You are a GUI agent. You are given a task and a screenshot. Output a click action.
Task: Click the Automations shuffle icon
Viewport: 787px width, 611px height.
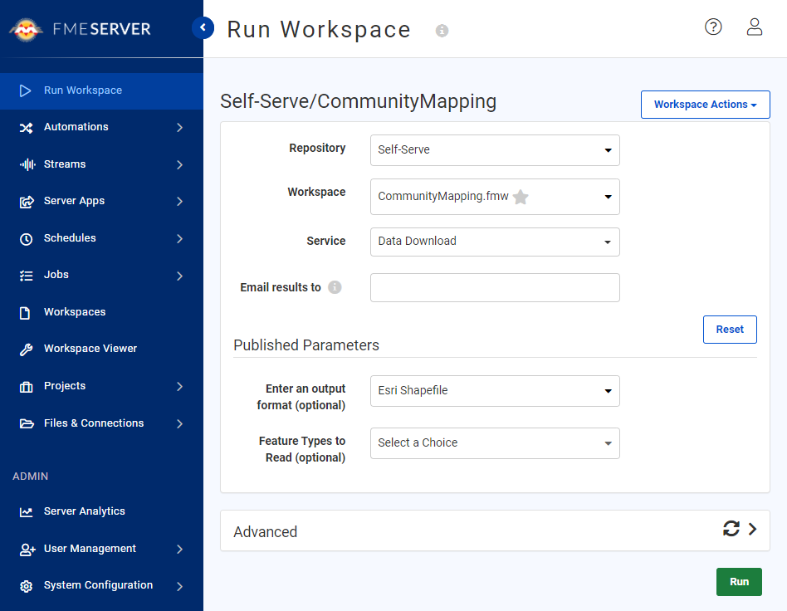(x=26, y=128)
